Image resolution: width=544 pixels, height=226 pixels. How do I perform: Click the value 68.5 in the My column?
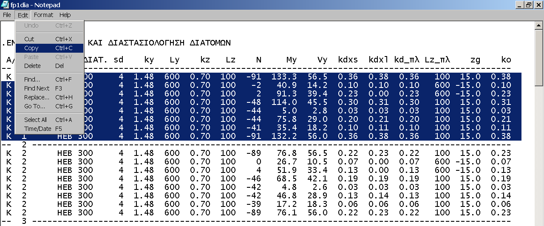pyautogui.click(x=286, y=179)
